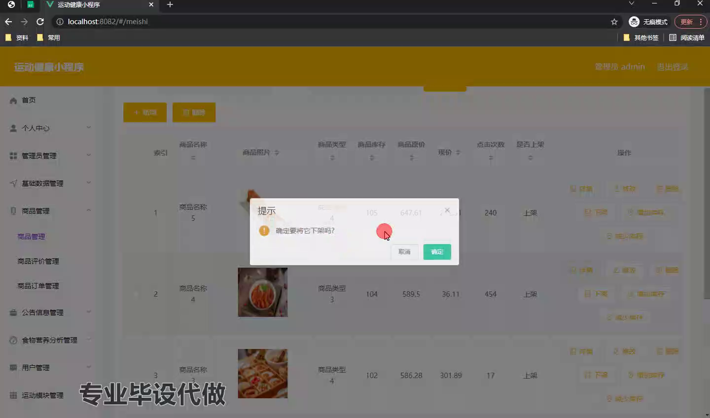Click the 589.5 original price cell
Screen dimensions: 710x418
(x=411, y=294)
